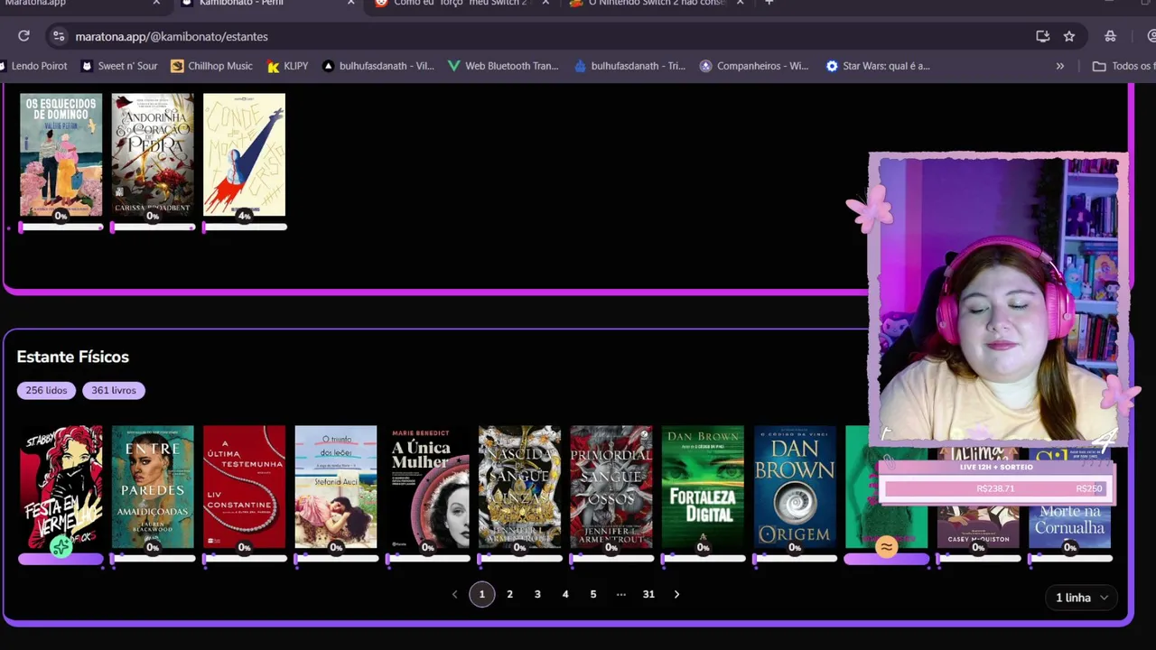Close the Maratona.app tab
The height and width of the screenshot is (650, 1156).
(x=156, y=3)
